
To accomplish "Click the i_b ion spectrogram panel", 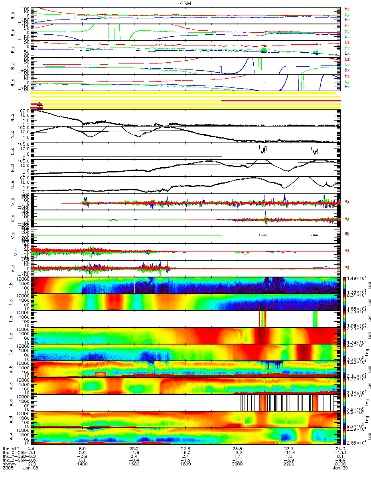I will pos(186,285).
